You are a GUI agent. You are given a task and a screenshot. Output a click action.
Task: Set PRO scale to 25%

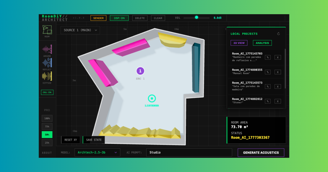click(47, 143)
